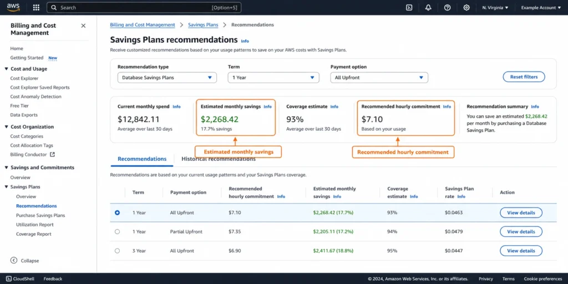568x284 pixels.
Task: Open the help question mark icon
Action: click(x=448, y=8)
